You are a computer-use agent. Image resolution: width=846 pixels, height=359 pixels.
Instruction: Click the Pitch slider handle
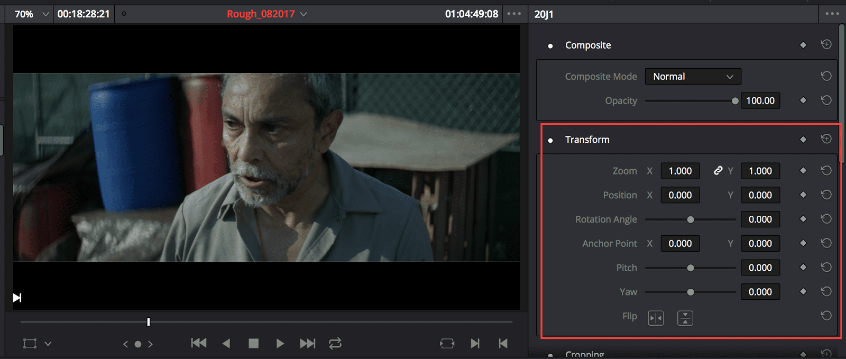click(691, 268)
